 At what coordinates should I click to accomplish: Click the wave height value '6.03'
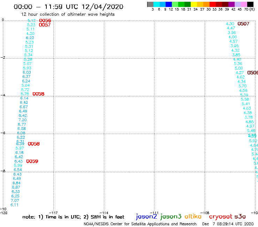[x=27, y=72]
